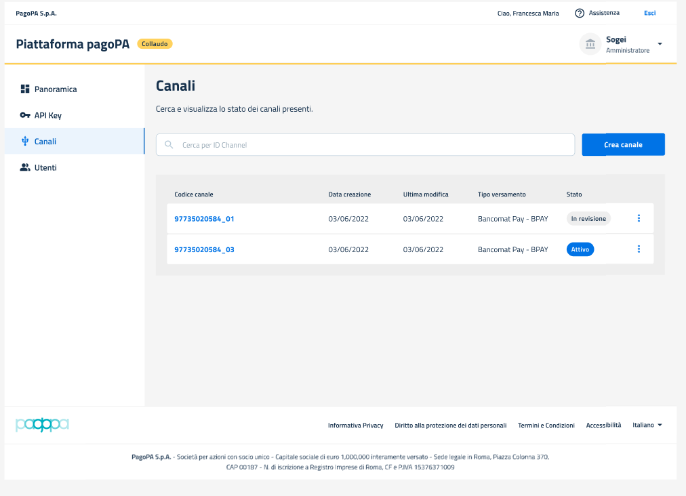Click the Panoramica dashboard icon
Viewport: 686px width, 496px height.
click(25, 89)
